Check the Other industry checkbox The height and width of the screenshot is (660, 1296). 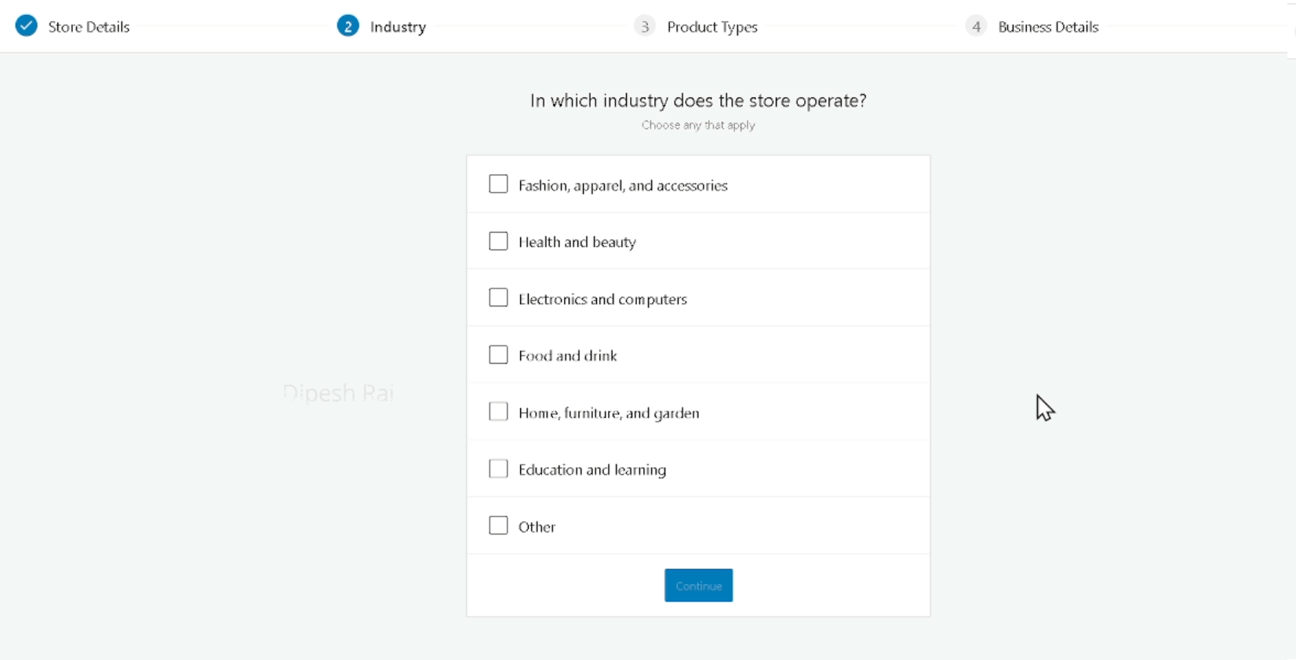click(x=498, y=525)
